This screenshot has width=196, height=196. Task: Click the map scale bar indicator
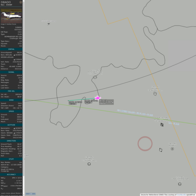pos(31,194)
